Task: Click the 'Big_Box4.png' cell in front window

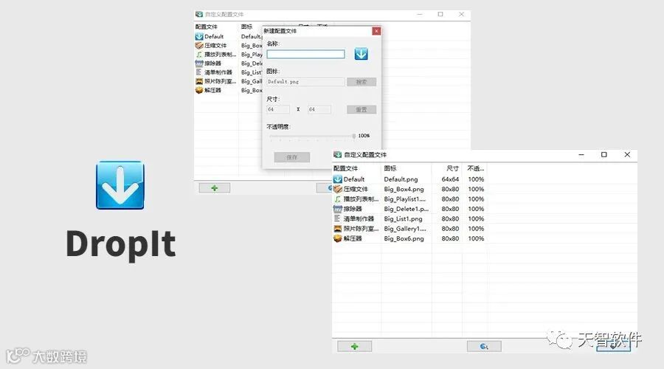Action: (404, 189)
